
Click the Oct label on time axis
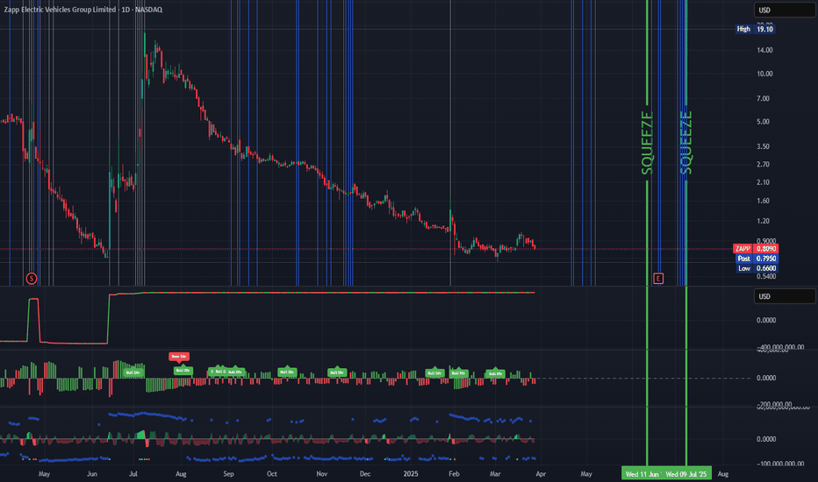coord(272,473)
